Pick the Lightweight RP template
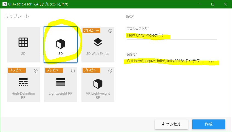Image resolution: width=232 pixels, height=132 pixels. [x=61, y=85]
